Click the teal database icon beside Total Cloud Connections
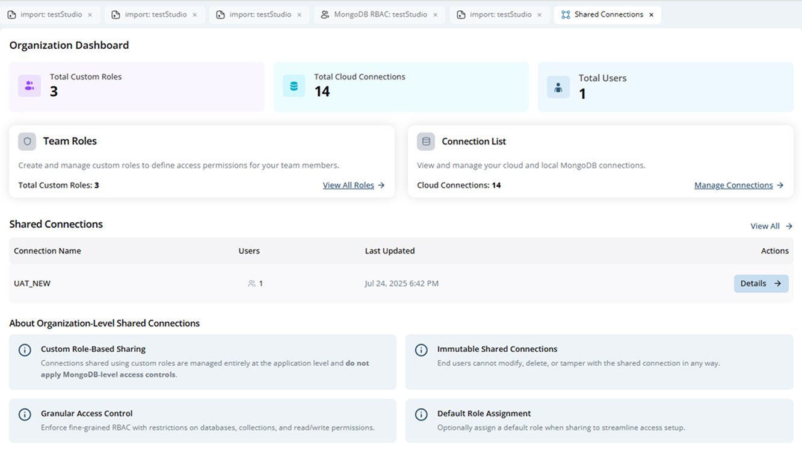 (x=293, y=86)
